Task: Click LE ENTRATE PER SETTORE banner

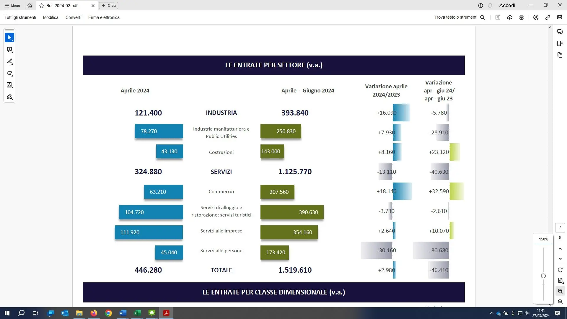Action: pyautogui.click(x=274, y=65)
